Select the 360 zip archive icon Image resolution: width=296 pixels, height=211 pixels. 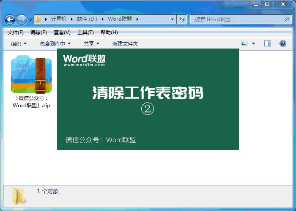coord(31,74)
